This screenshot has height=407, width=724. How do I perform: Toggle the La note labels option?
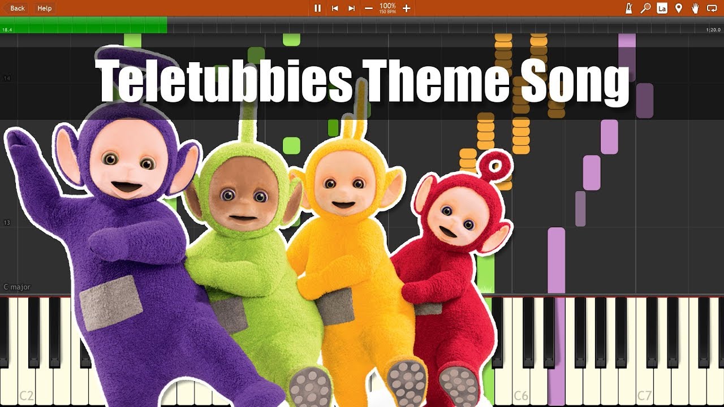coord(662,8)
